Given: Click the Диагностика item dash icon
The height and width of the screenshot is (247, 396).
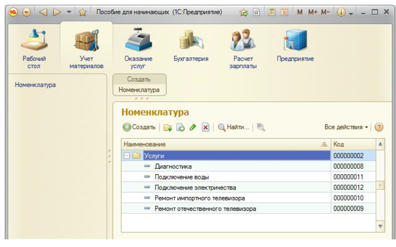Looking at the screenshot, I should point(147,166).
